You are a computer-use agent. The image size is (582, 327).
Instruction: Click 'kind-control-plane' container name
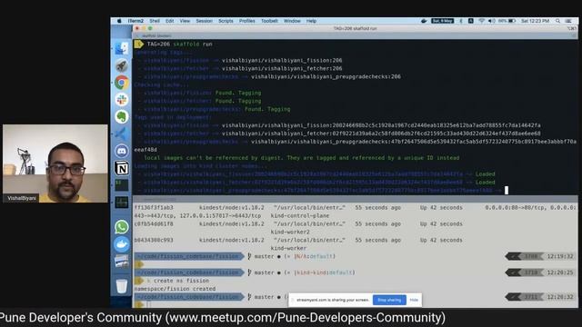300,216
